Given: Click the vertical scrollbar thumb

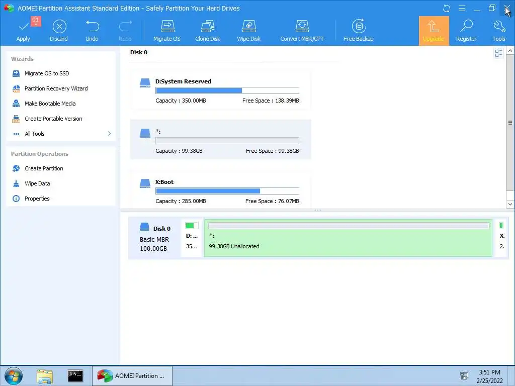Looking at the screenshot, I should point(510,123).
